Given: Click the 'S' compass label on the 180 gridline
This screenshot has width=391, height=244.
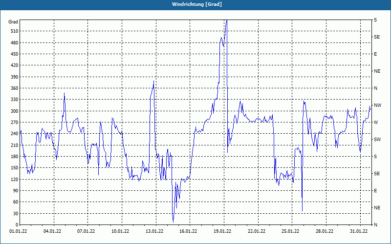Looking at the screenshot, I should pos(375,157).
